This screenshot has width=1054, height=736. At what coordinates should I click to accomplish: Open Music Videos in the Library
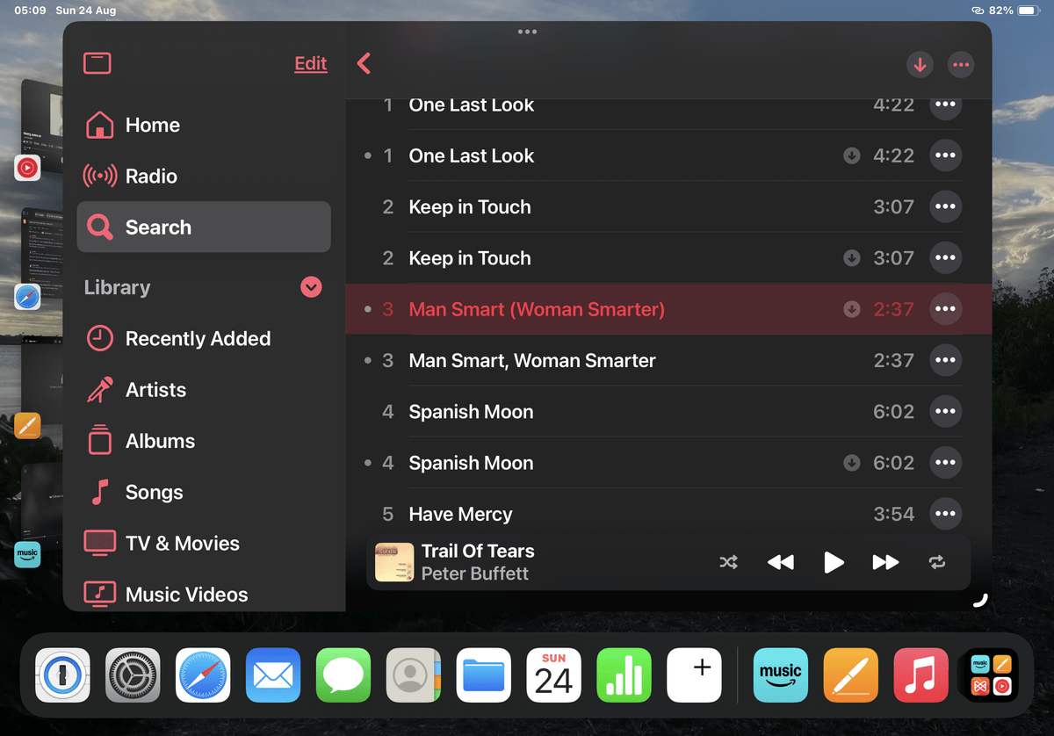pyautogui.click(x=204, y=594)
